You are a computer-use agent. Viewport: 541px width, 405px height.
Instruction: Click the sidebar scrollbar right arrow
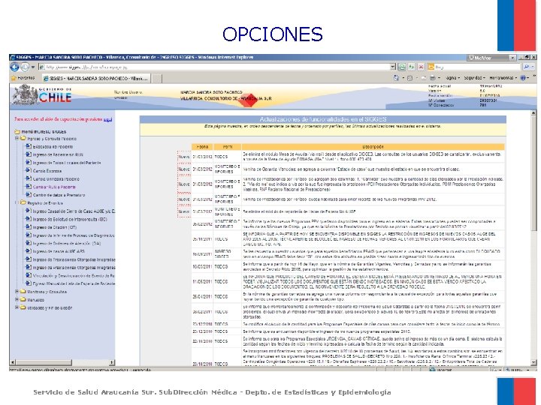[x=112, y=362]
